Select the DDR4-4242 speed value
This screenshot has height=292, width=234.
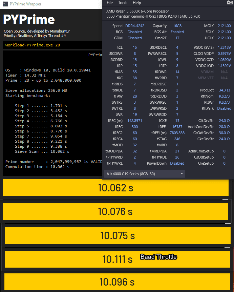[x=134, y=26]
